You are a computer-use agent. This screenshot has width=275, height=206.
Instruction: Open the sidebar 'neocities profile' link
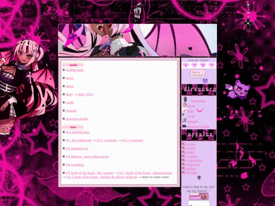click(x=199, y=127)
